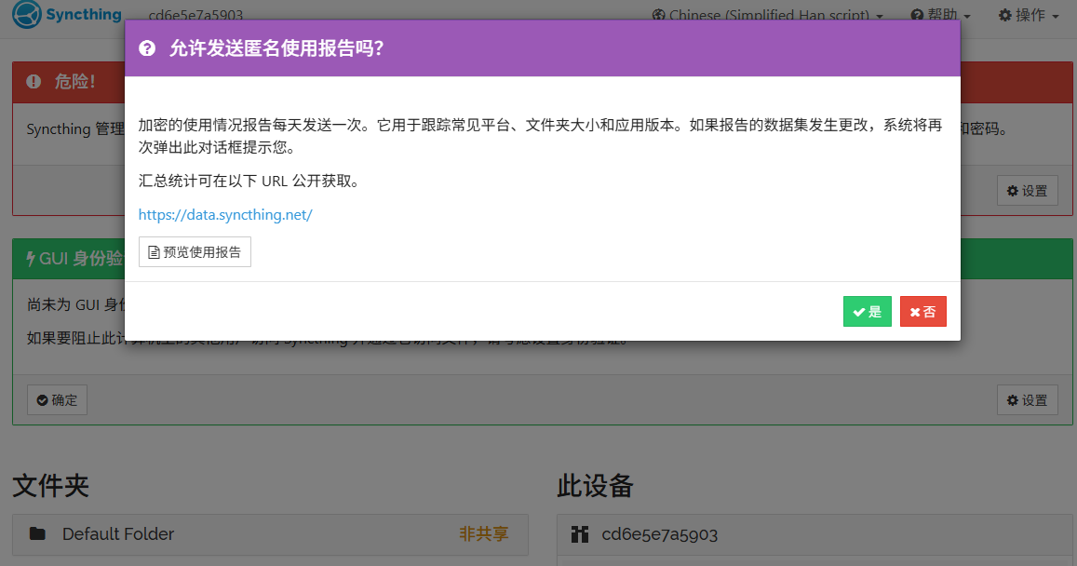Decline usage reporting with the red 否 button
The image size is (1077, 566).
coord(922,312)
